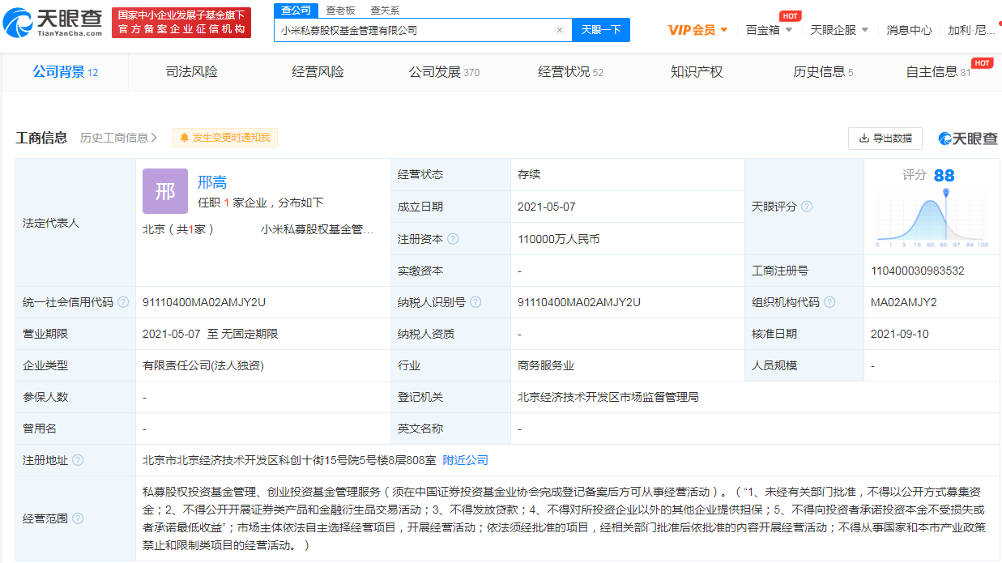Screen dimensions: 1002x563
Task: Click 行业 value 商务服务业
Action: point(546,365)
